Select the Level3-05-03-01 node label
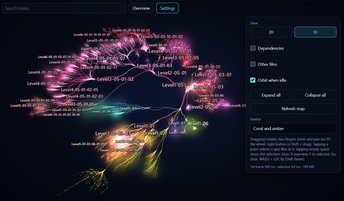344x201 pixels. click(213, 75)
